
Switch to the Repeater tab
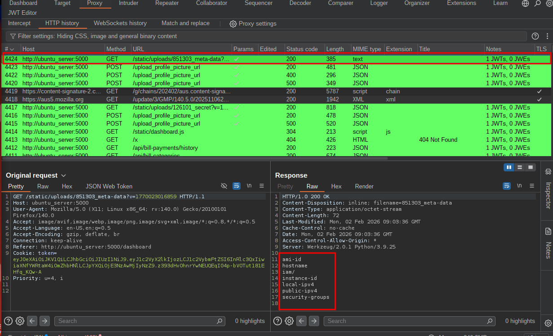(167, 3)
